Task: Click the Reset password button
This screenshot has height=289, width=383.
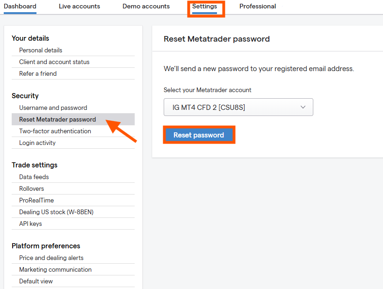Action: coord(199,135)
